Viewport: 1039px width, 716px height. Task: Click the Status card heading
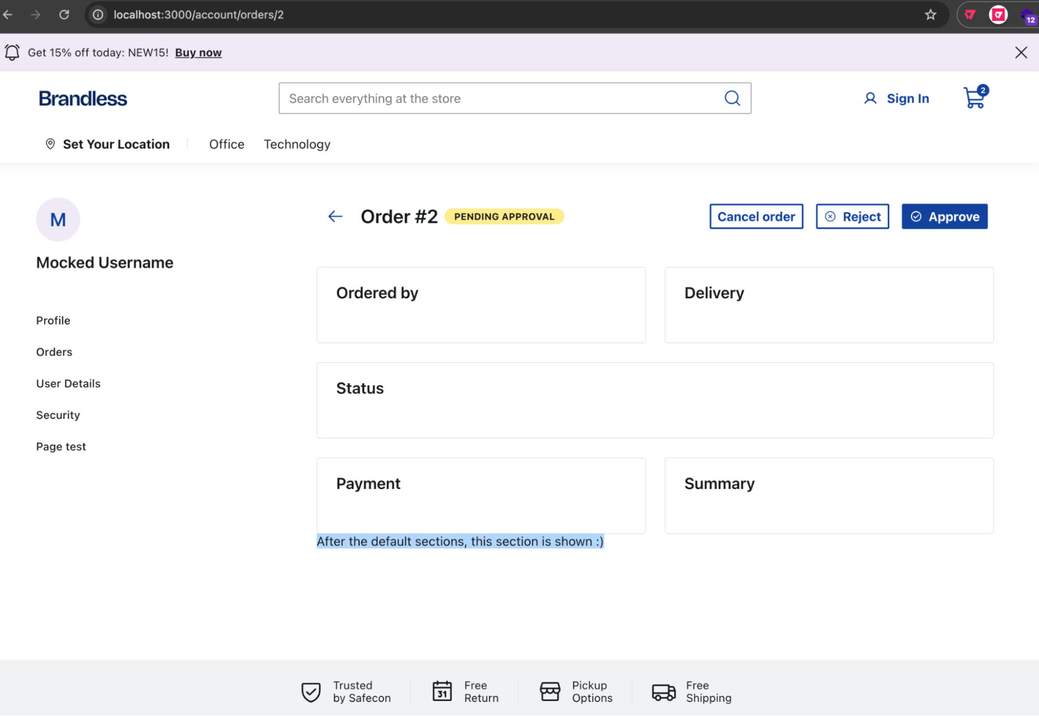pos(360,388)
